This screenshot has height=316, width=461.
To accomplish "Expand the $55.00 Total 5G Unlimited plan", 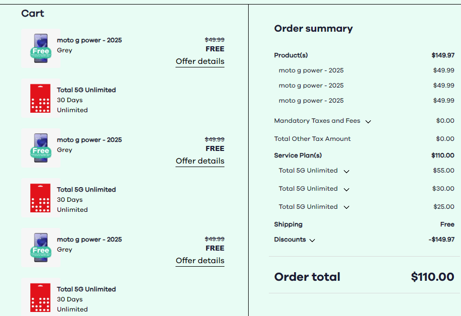I will coord(347,172).
